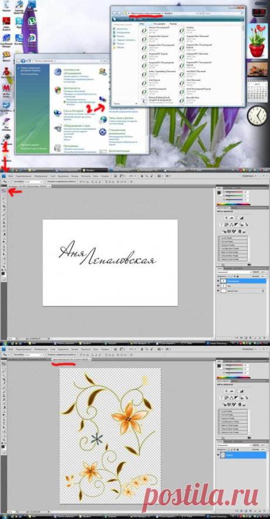270x519 pixels.
Task: Click the text thumbnail of the Лепаловская layer
Action: click(224, 281)
